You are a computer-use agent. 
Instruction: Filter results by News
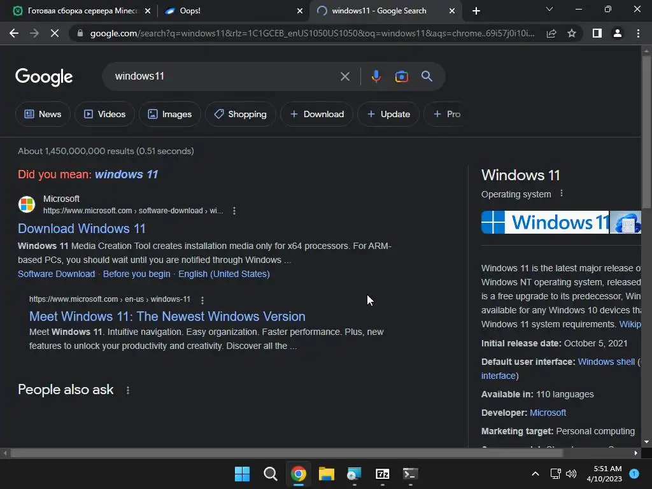43,114
